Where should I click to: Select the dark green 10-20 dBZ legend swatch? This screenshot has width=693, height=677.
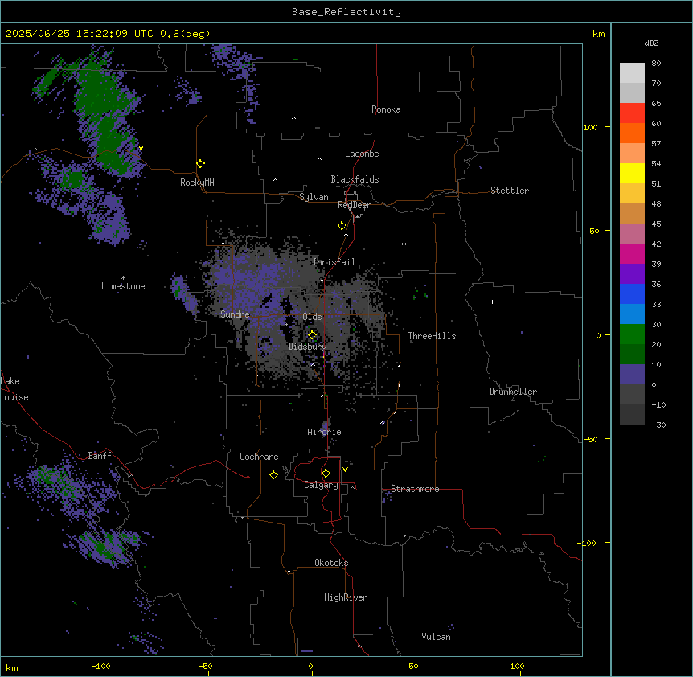pos(632,355)
